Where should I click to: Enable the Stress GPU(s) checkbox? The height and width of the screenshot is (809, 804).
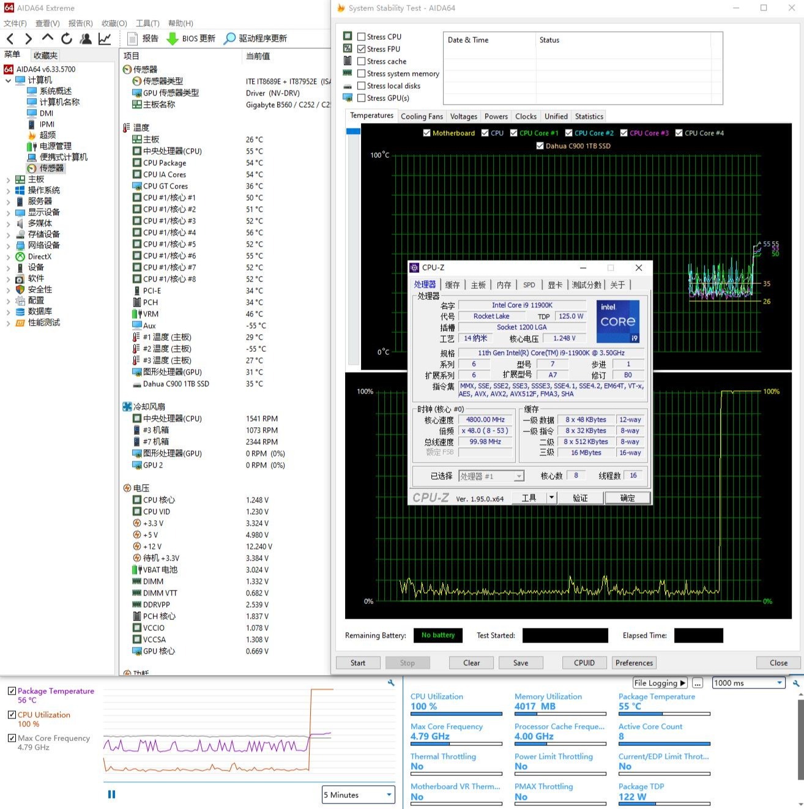coord(362,98)
